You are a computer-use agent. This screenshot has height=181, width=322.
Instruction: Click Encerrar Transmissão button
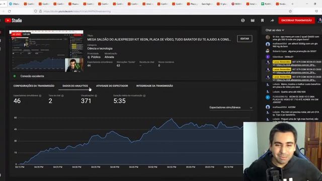pos(296,20)
